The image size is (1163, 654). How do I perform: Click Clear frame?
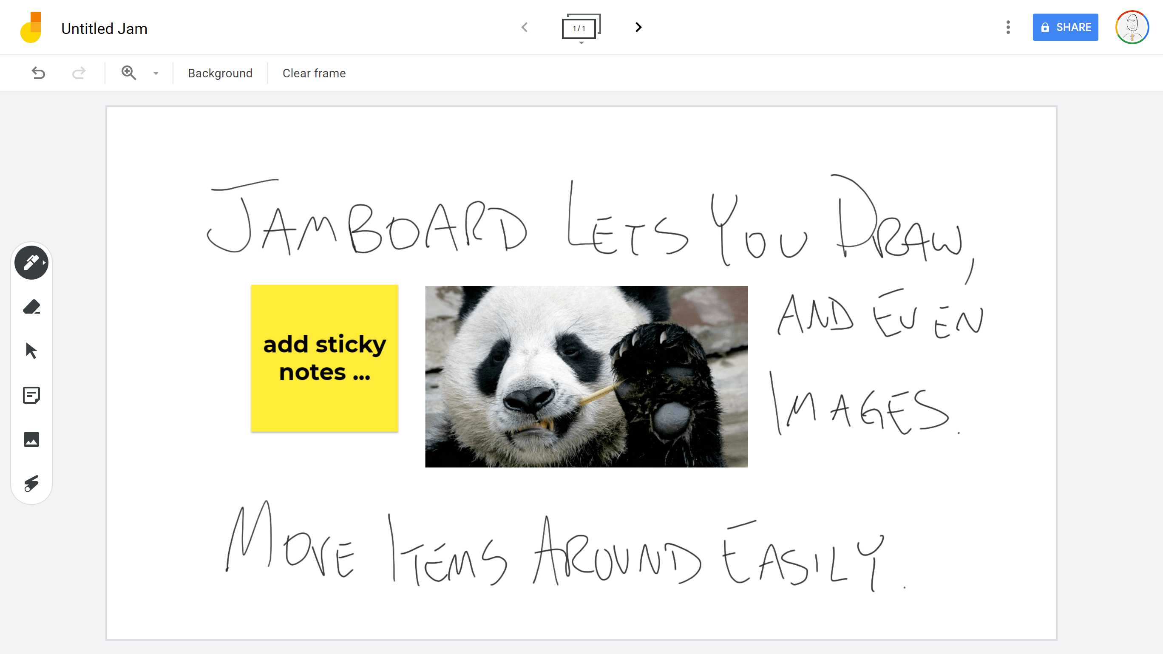tap(314, 73)
